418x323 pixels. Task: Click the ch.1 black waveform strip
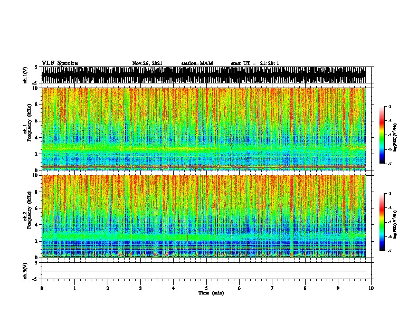[x=203, y=75]
